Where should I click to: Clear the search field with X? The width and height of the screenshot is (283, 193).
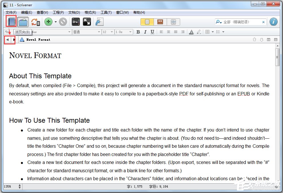pos(264,22)
